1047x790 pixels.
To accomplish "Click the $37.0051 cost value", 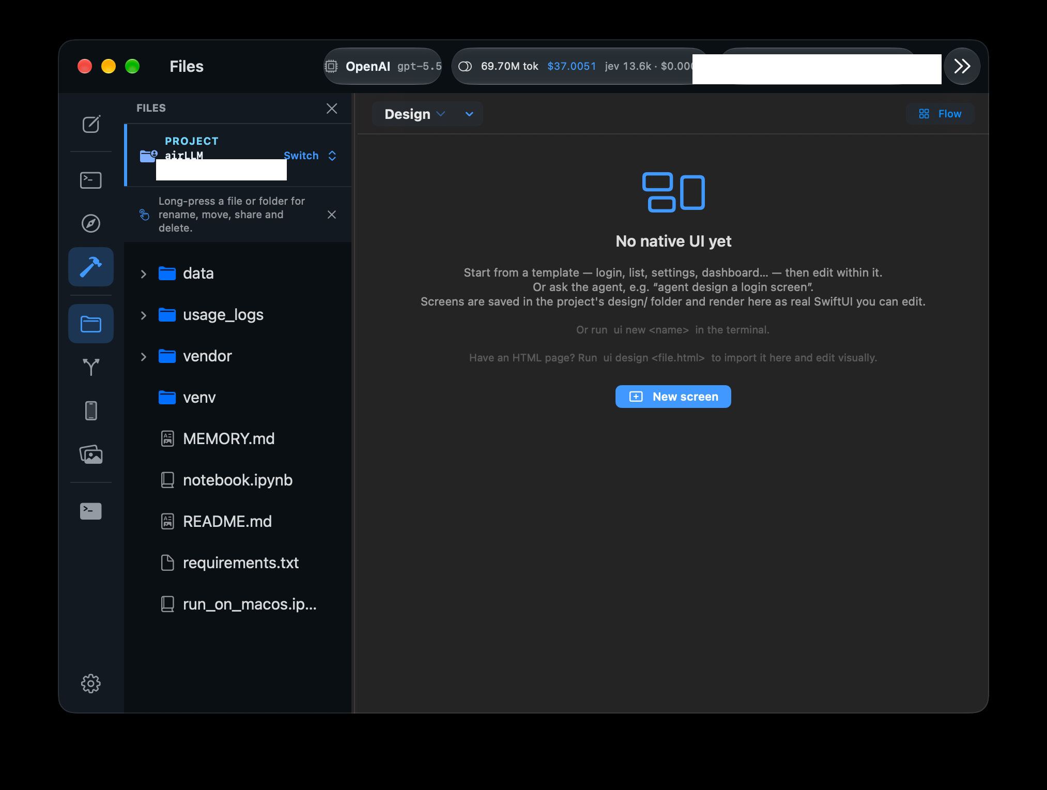I will coord(572,66).
